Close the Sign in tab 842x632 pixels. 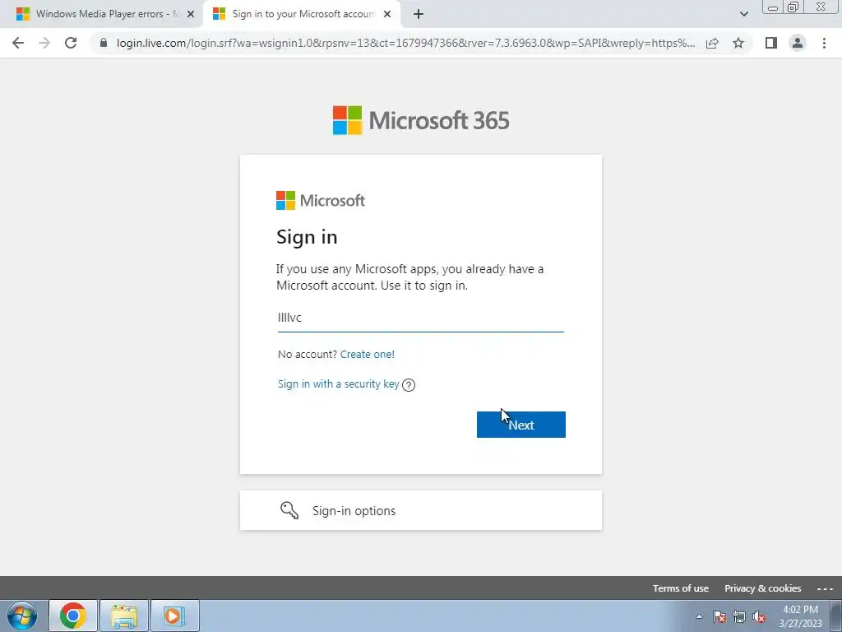387,14
